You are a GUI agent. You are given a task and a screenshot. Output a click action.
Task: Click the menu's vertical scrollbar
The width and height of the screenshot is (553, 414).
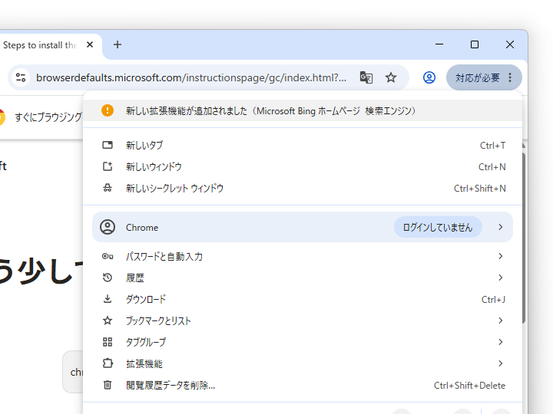click(x=524, y=238)
